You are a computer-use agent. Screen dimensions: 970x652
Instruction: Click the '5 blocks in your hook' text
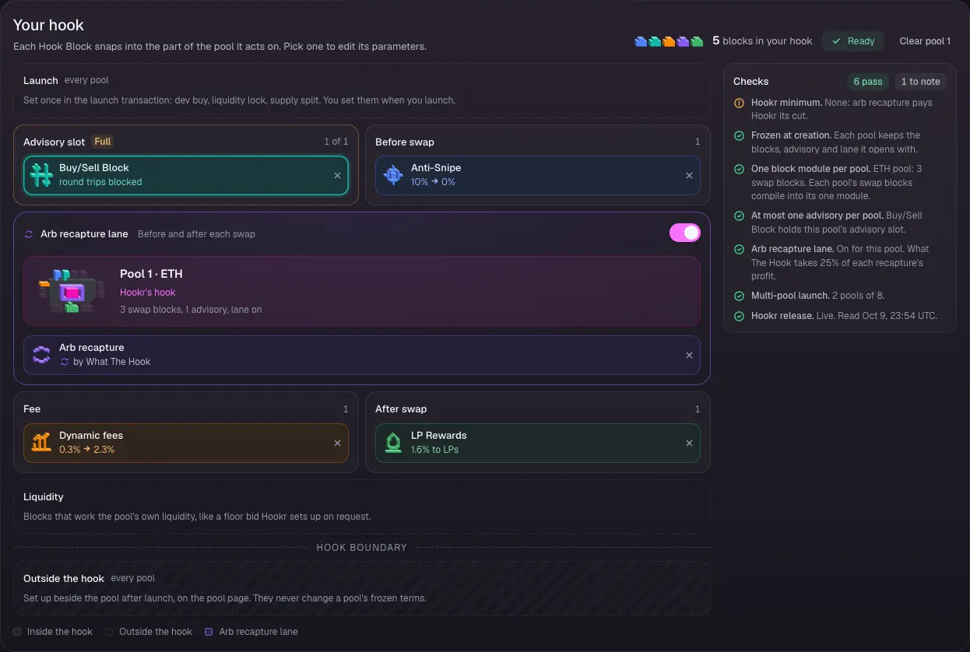(762, 41)
